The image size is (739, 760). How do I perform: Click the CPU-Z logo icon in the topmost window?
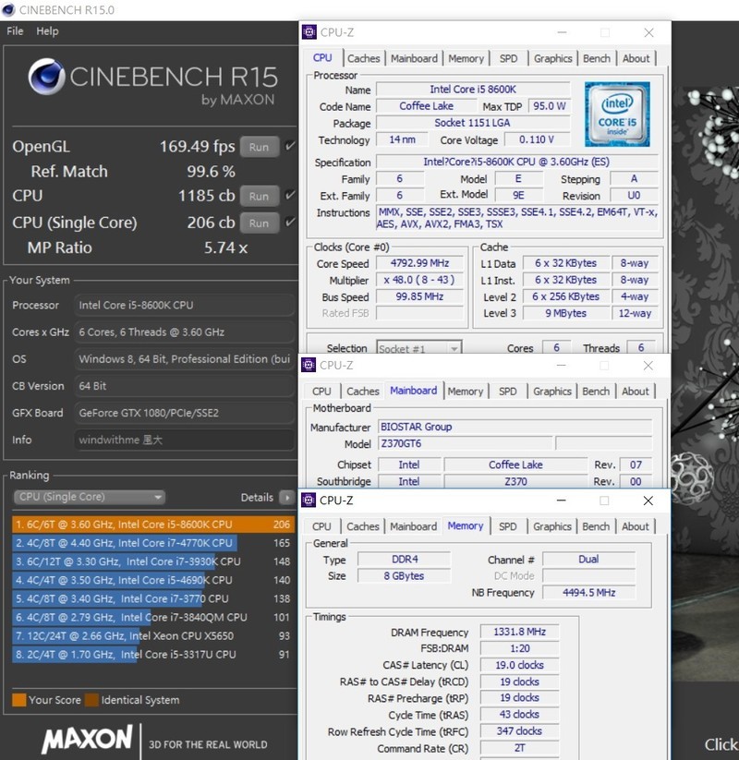point(308,31)
